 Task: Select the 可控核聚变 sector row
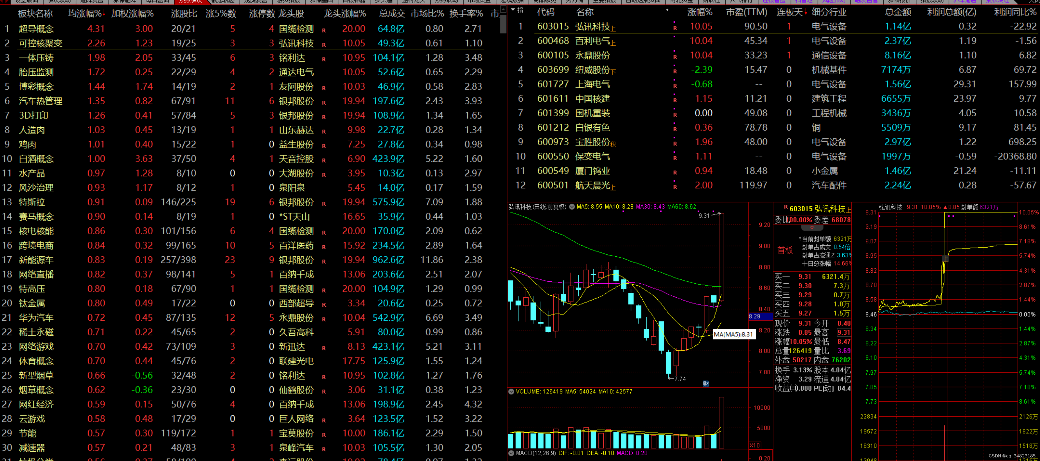point(40,43)
